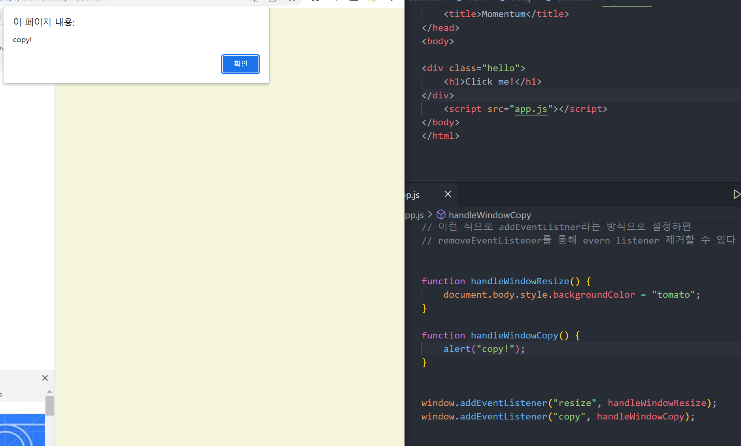Click the "tomato" string value
Viewport: 741px width, 446px height.
[x=673, y=295]
